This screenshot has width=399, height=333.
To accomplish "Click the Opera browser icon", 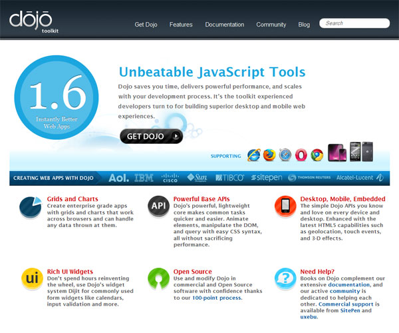I will point(301,155).
